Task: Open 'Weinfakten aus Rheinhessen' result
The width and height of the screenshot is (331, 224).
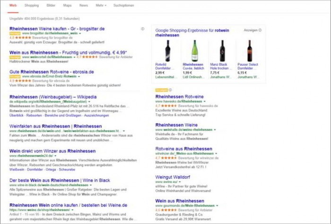Action: pos(55,126)
